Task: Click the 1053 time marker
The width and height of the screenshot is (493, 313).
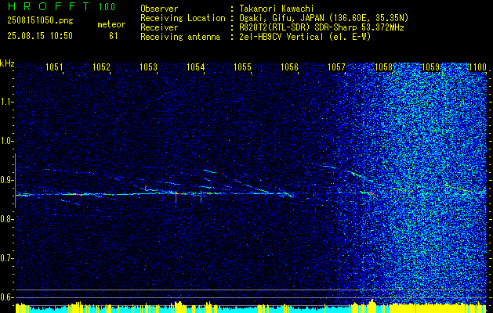Action: 148,67
